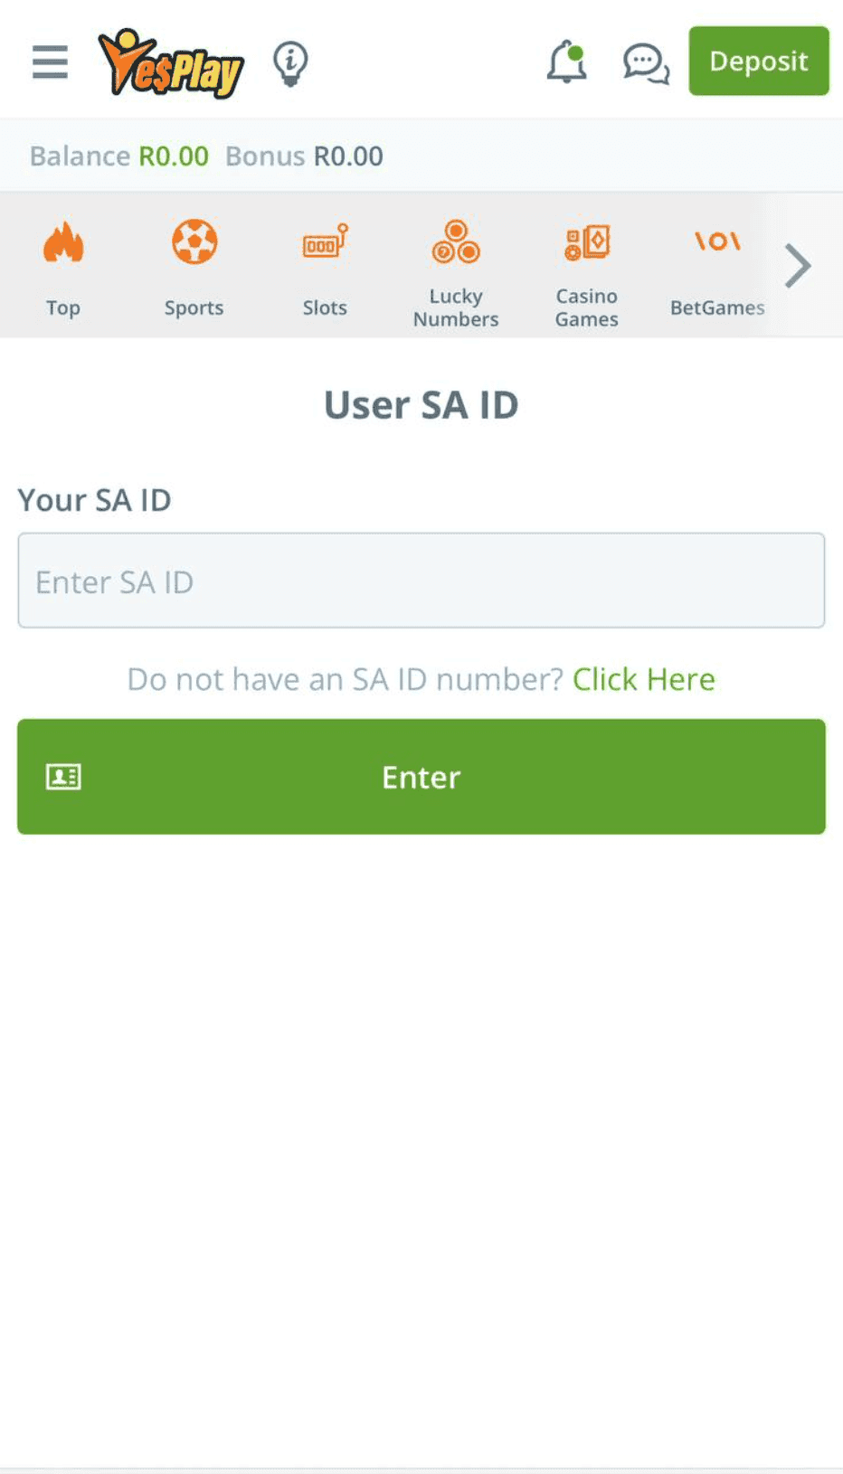The image size is (843, 1474).
Task: Click the Click Here link
Action: click(643, 678)
